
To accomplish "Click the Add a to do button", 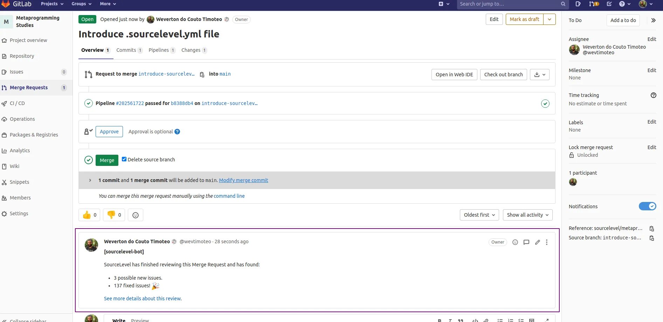I will [623, 20].
